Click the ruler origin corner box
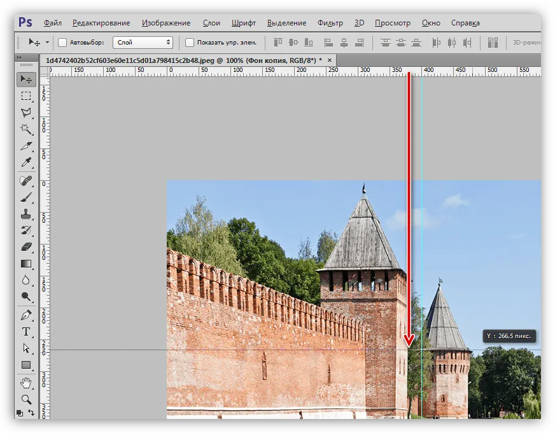The height and width of the screenshot is (433, 555). [45, 72]
